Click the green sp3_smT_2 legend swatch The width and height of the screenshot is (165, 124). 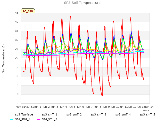[63, 115]
